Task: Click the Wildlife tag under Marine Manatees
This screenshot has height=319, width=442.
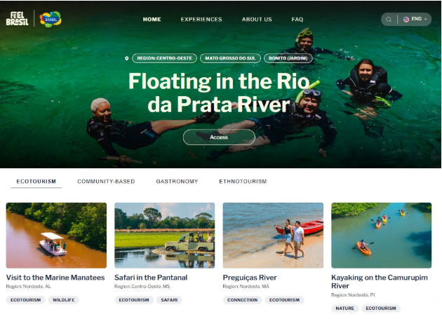Action: tap(64, 300)
